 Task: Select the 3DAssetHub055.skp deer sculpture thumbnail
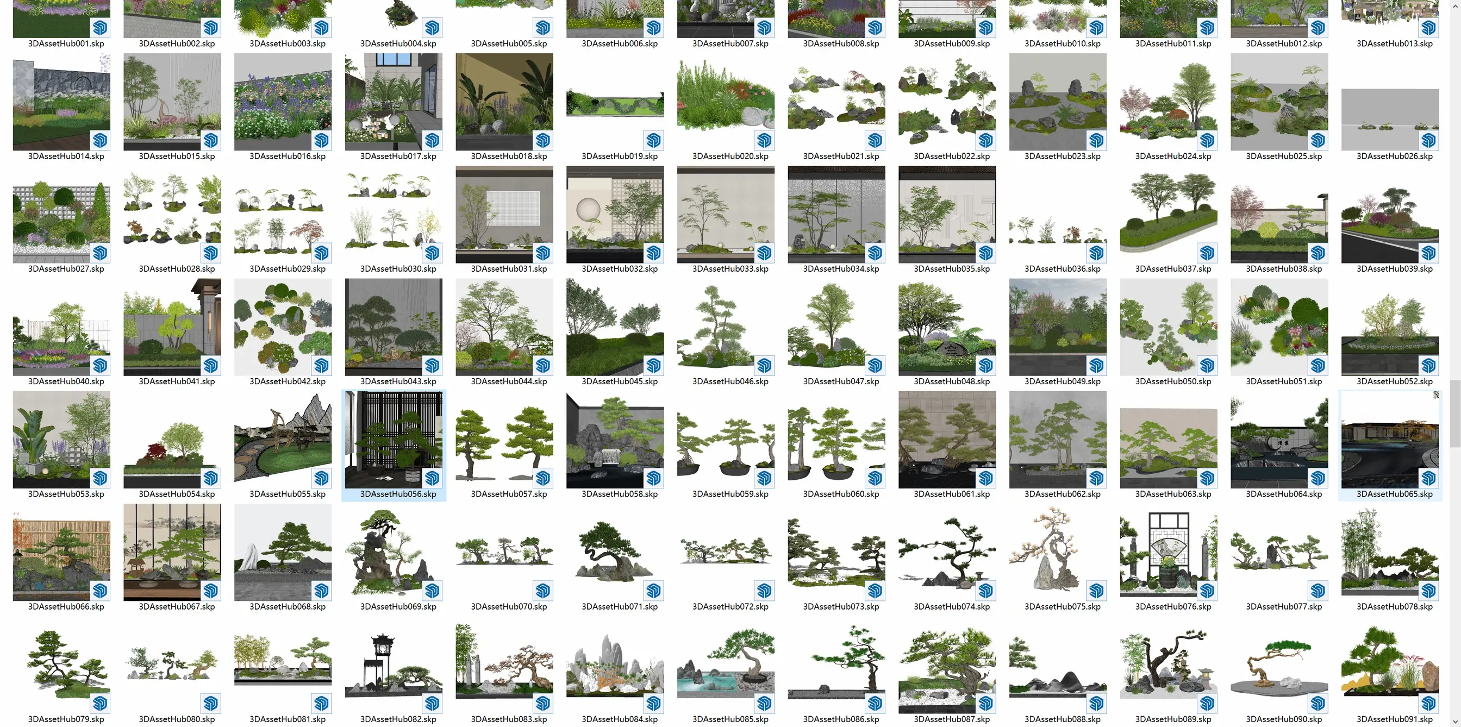coord(283,440)
